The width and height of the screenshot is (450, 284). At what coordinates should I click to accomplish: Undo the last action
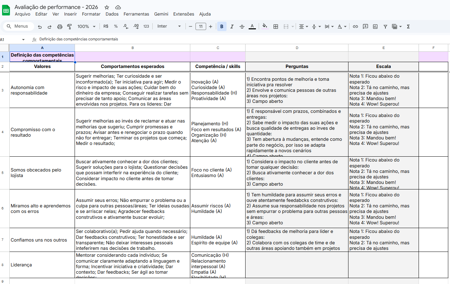[40, 27]
